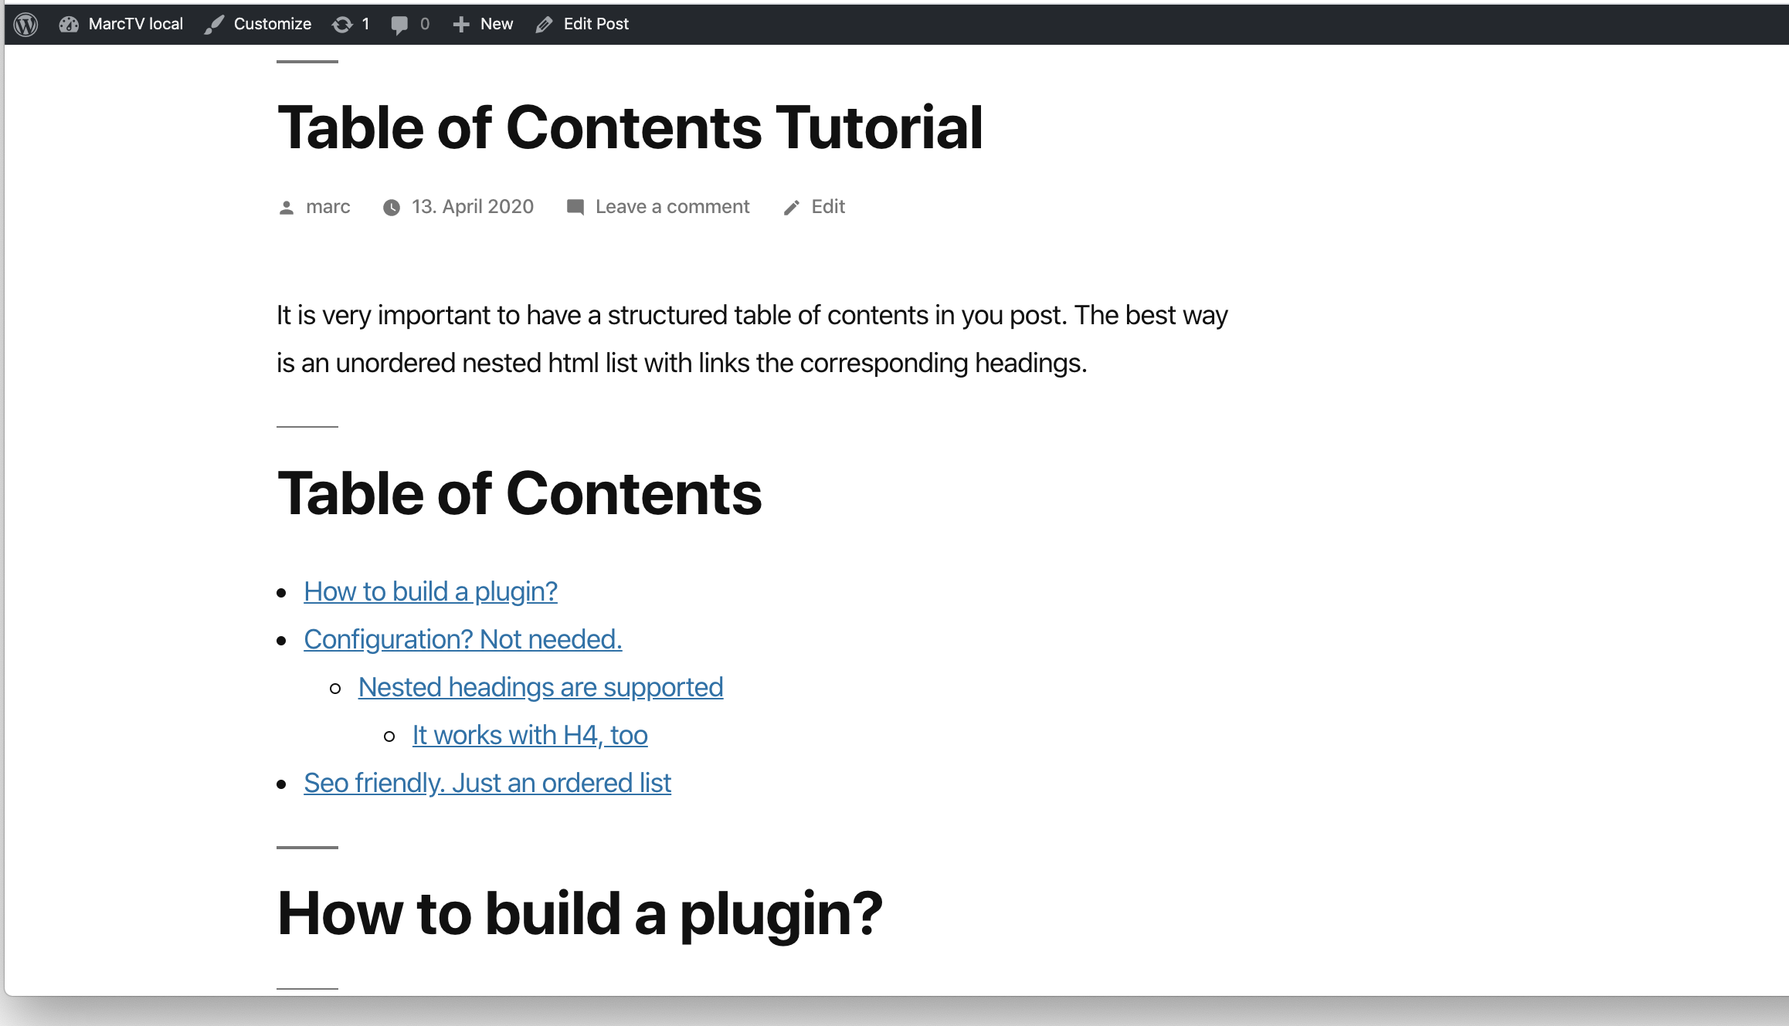The height and width of the screenshot is (1026, 1789).
Task: Open the 'Nested headings are supported' link
Action: coord(541,687)
